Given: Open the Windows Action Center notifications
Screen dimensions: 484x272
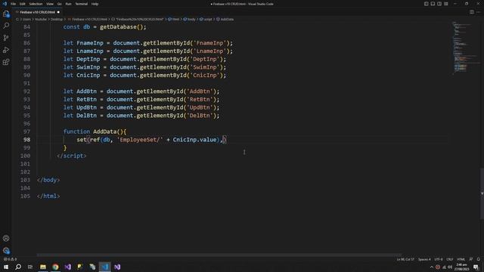Looking at the screenshot, I should (476, 267).
